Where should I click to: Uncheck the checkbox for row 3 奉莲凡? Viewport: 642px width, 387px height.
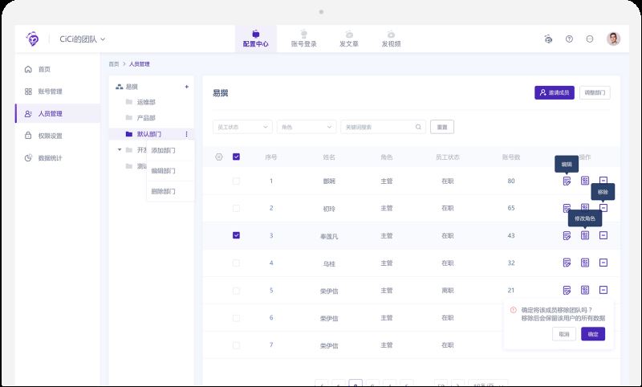coord(236,235)
